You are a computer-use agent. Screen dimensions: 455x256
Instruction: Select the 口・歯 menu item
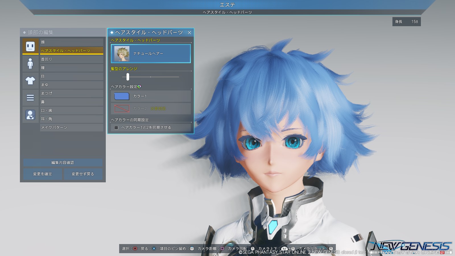point(72,110)
